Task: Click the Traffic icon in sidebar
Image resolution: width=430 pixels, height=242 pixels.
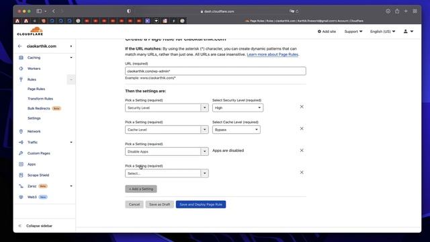Action: (21, 143)
